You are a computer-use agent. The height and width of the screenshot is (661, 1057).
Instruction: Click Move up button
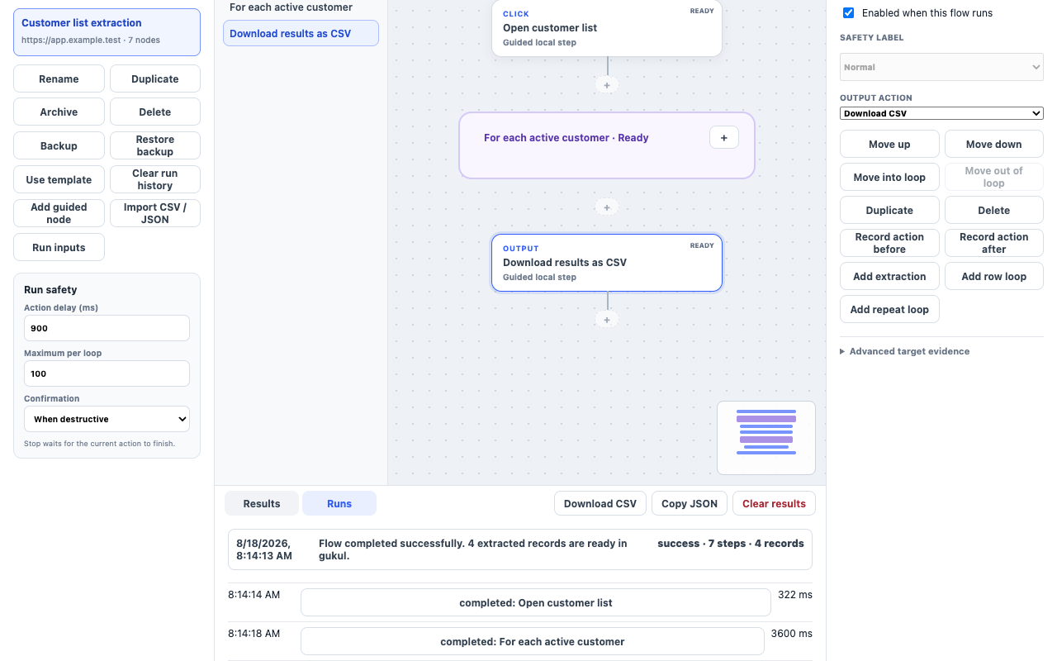pyautogui.click(x=889, y=144)
